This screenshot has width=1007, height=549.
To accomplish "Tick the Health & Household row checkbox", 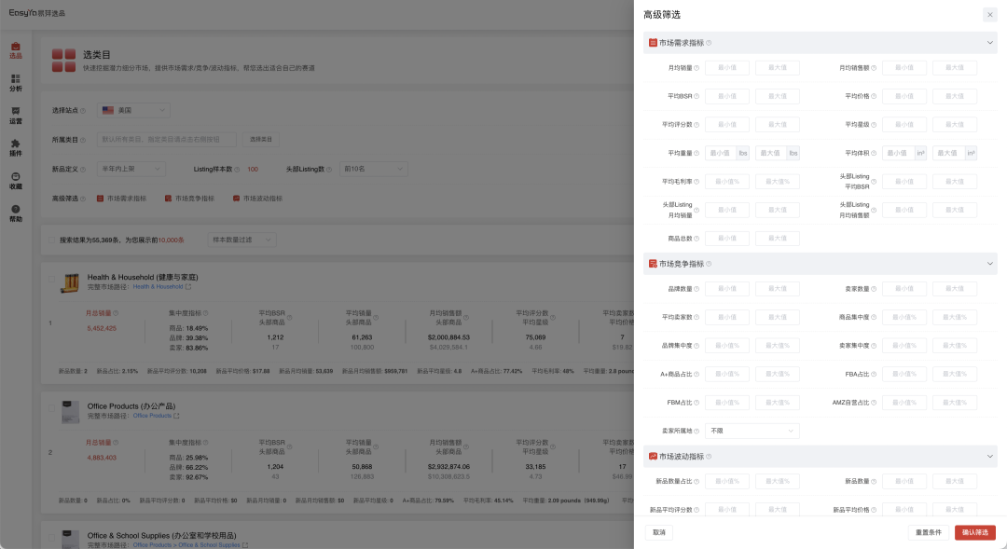I will click(x=51, y=280).
